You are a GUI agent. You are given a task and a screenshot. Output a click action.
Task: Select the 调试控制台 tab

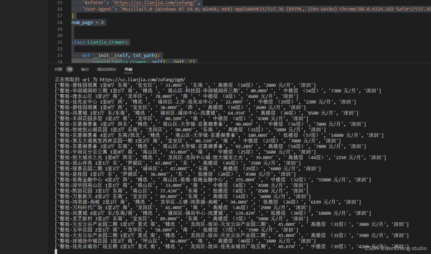[x=107, y=69]
